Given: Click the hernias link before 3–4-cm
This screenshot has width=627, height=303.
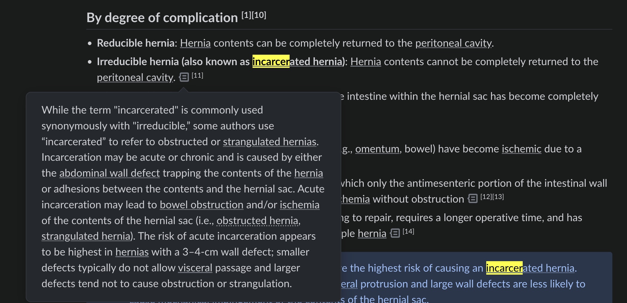Looking at the screenshot, I should [x=132, y=252].
